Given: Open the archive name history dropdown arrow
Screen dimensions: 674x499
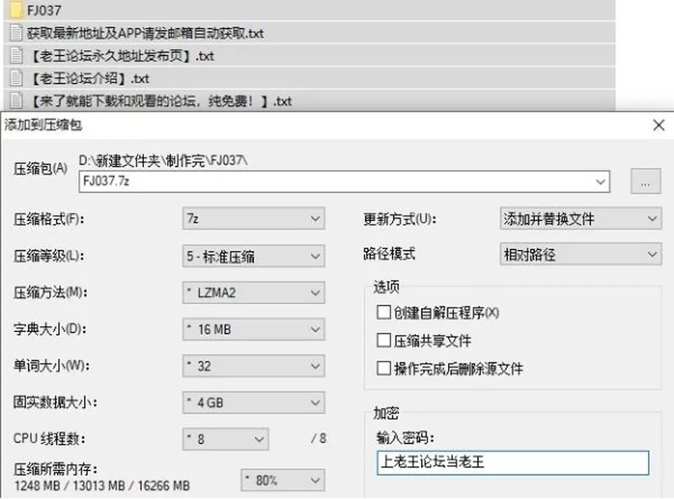Looking at the screenshot, I should [600, 182].
